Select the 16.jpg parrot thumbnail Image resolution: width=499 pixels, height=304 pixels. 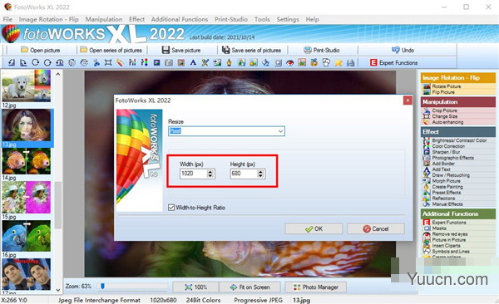click(x=27, y=236)
